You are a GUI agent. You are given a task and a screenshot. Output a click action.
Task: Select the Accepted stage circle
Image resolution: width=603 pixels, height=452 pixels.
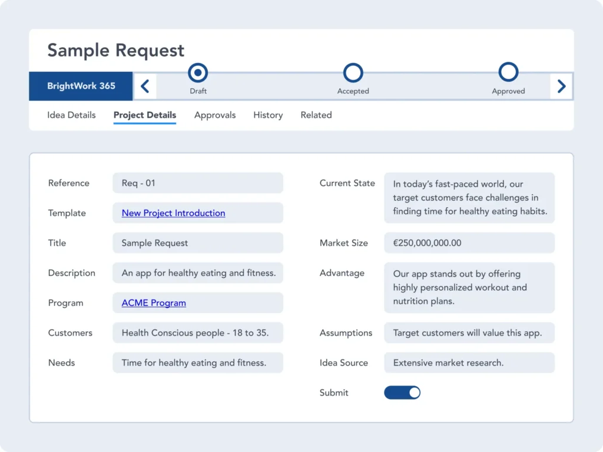point(353,73)
